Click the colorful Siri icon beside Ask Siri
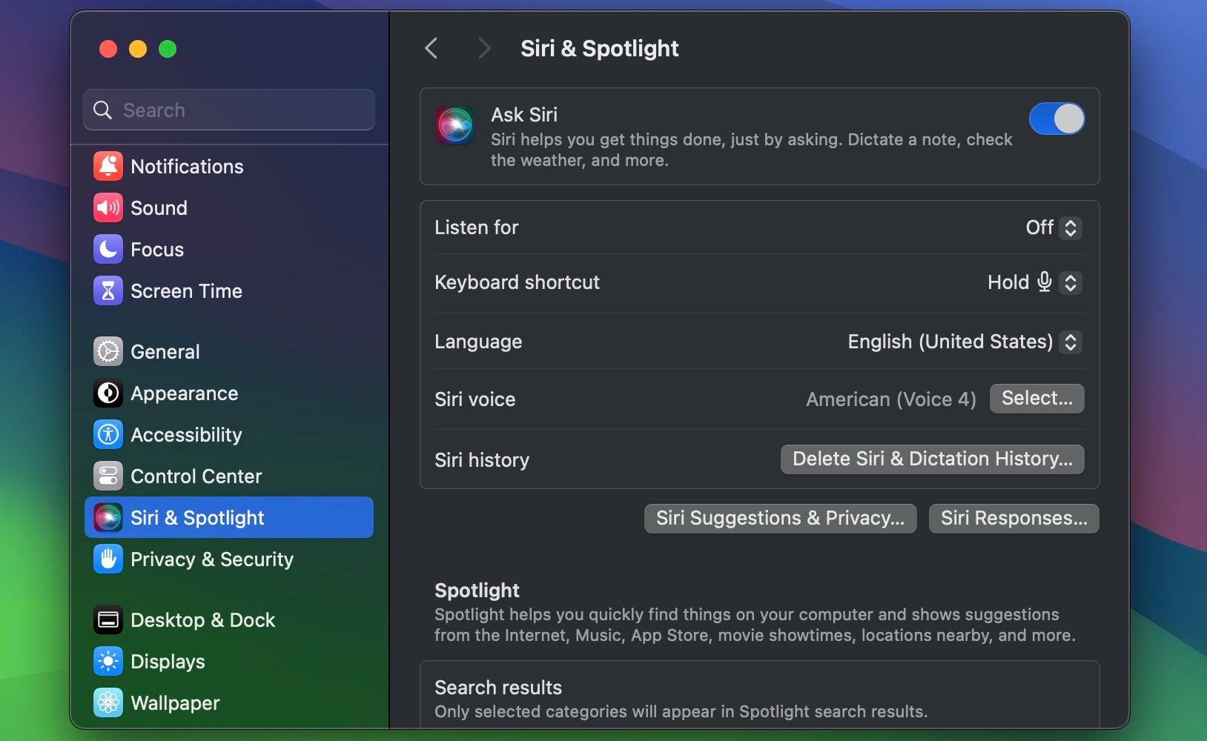The width and height of the screenshot is (1207, 741). pyautogui.click(x=454, y=124)
